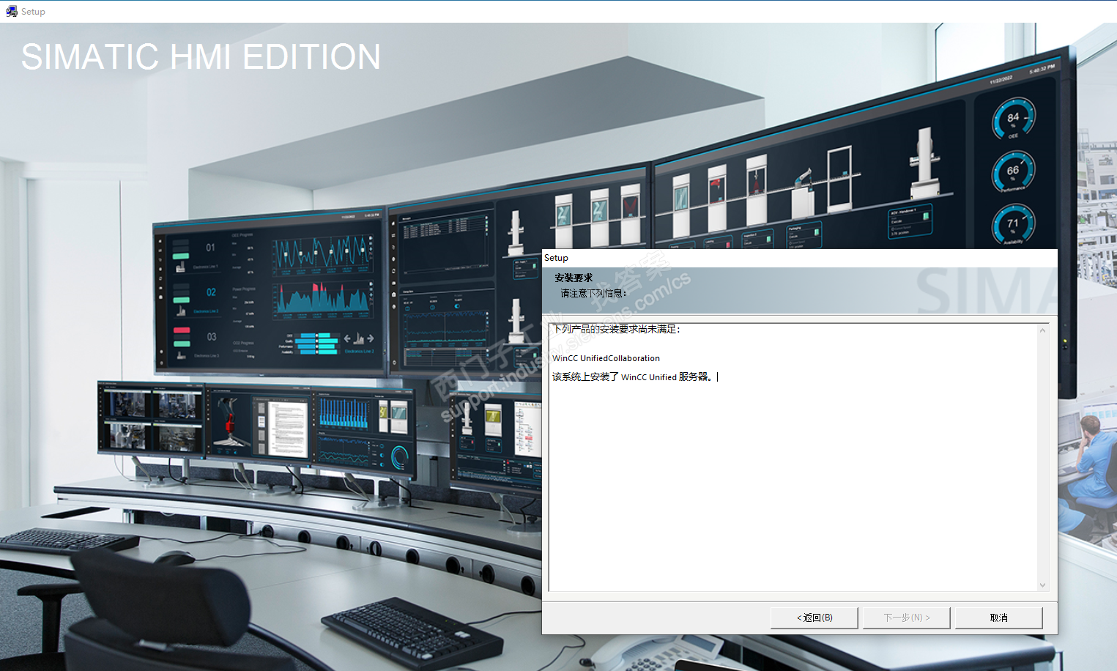Screen dimensions: 1117x671
Task: Click the Setup dialog title text
Action: (x=556, y=258)
